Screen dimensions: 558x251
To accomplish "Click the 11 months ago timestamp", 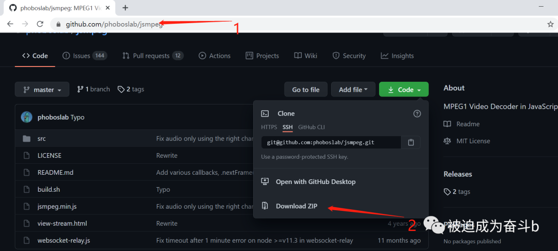I will click(x=399, y=240).
